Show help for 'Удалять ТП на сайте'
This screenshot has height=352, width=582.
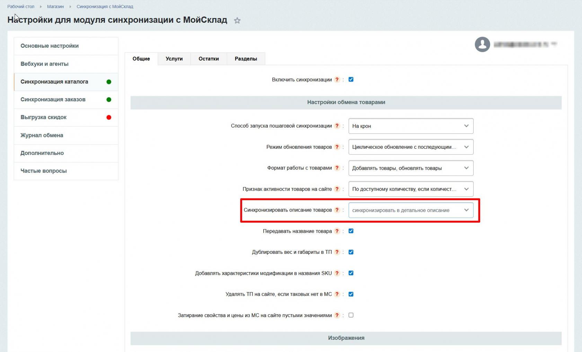coord(337,294)
